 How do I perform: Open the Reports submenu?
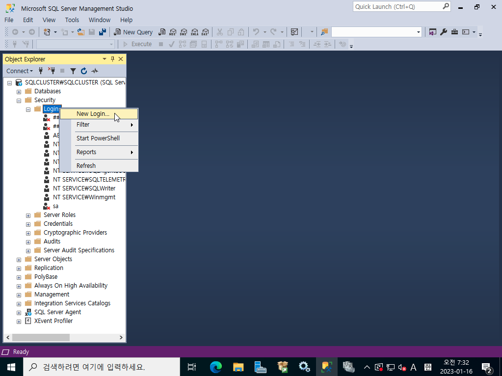coord(99,152)
